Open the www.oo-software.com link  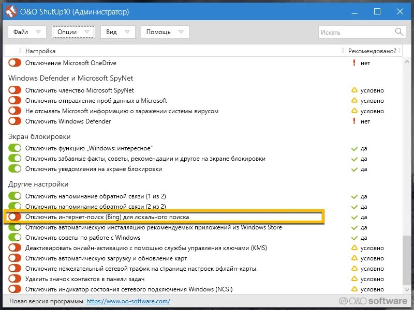128,301
